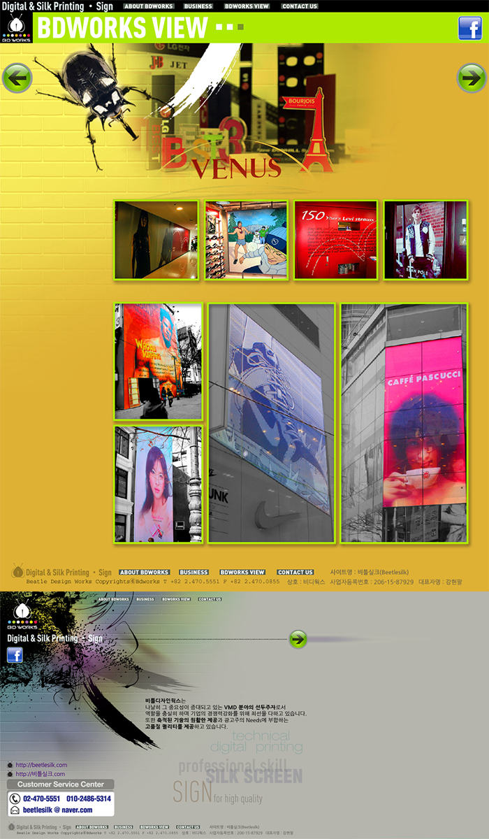Select BDWORKS VIEW in the yellow page footer
Screen dimensions: 489x839
[242, 572]
